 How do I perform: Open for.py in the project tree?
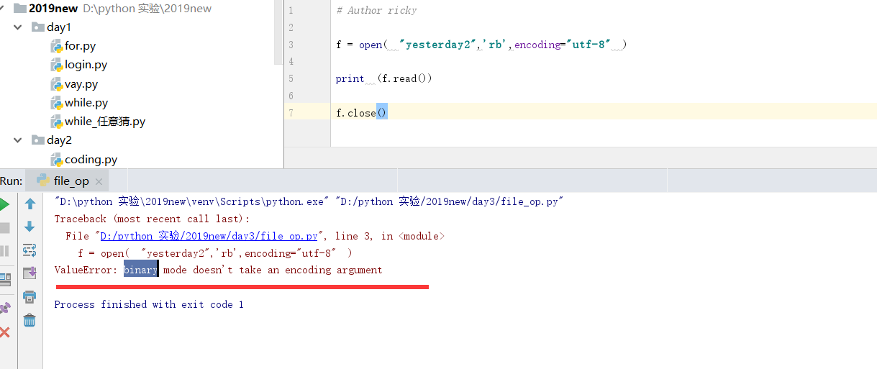click(80, 46)
